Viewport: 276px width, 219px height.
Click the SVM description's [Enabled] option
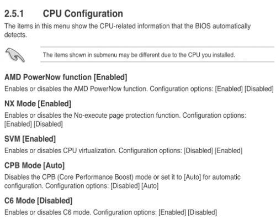click(x=229, y=150)
